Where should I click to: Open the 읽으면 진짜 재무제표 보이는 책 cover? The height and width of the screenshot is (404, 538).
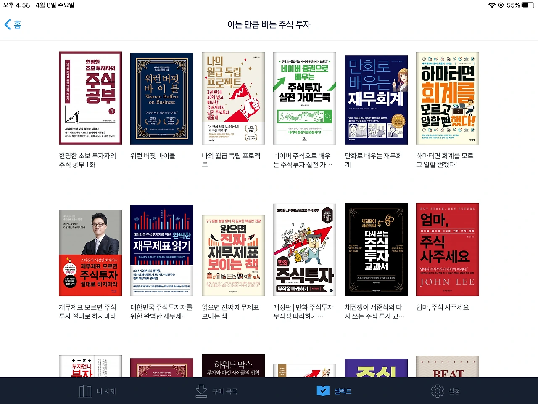coord(233,255)
